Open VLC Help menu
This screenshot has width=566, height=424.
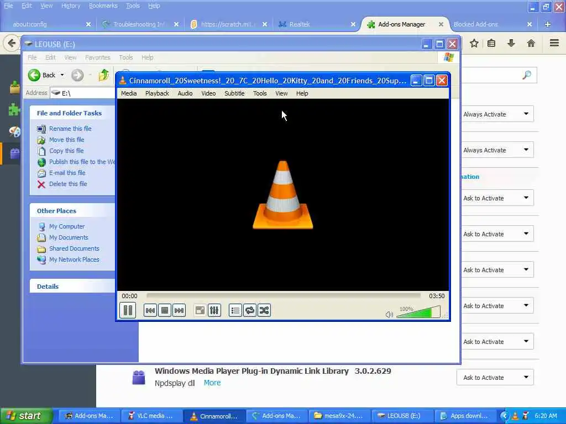[302, 93]
